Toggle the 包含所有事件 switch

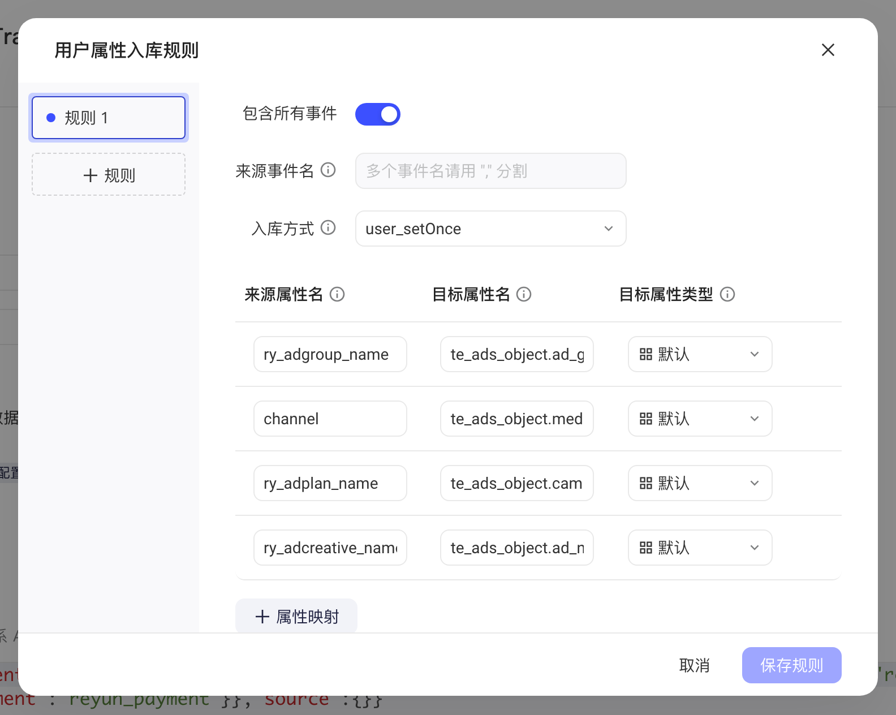(378, 114)
